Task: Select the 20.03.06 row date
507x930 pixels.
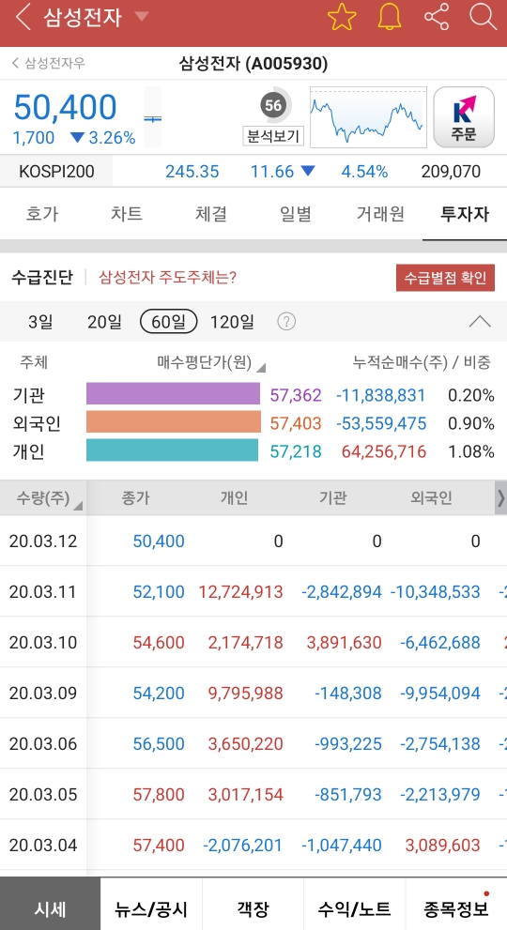Action: click(x=43, y=743)
